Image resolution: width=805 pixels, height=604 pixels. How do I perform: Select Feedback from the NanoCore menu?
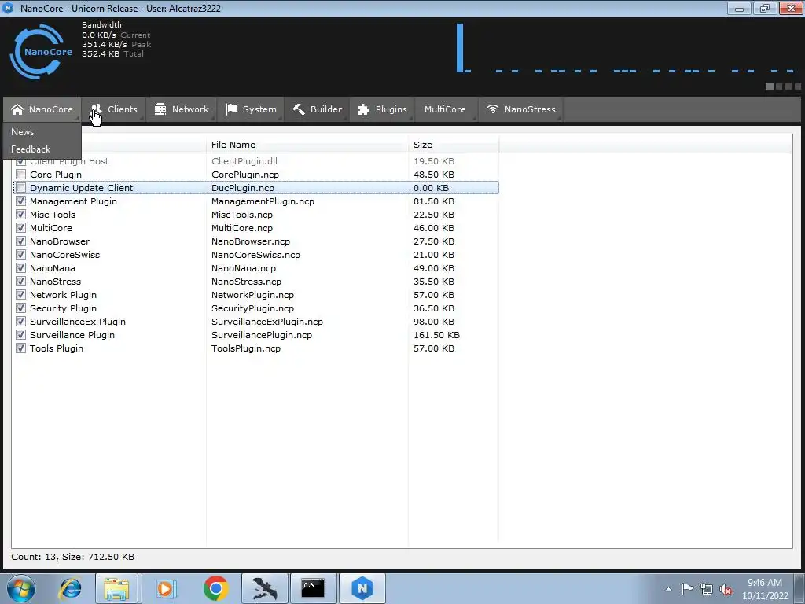31,149
